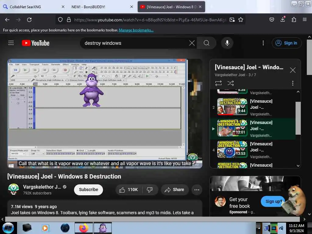This screenshot has width=312, height=234.
Task: Click the browser address bar URL
Action: tap(150, 20)
